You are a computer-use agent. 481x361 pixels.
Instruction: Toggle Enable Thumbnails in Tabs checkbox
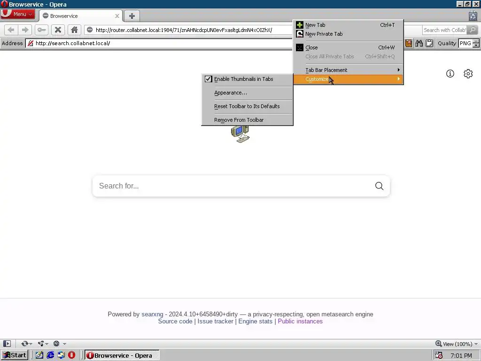click(x=208, y=79)
